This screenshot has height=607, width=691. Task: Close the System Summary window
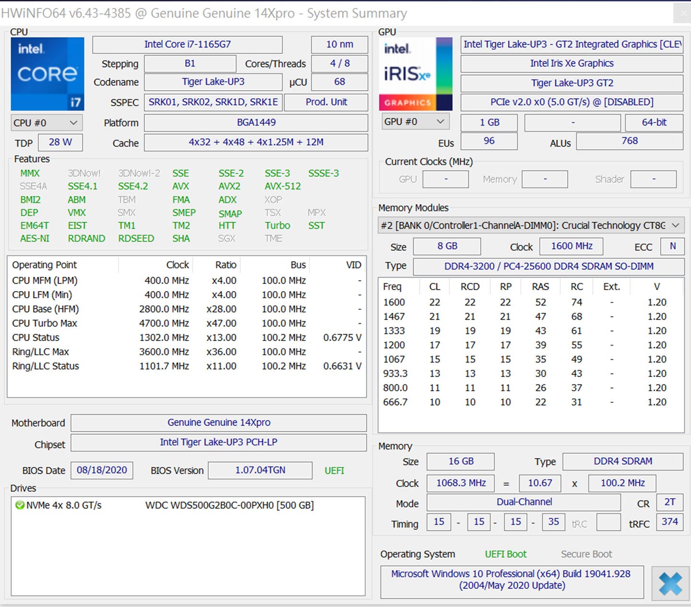pos(682,13)
